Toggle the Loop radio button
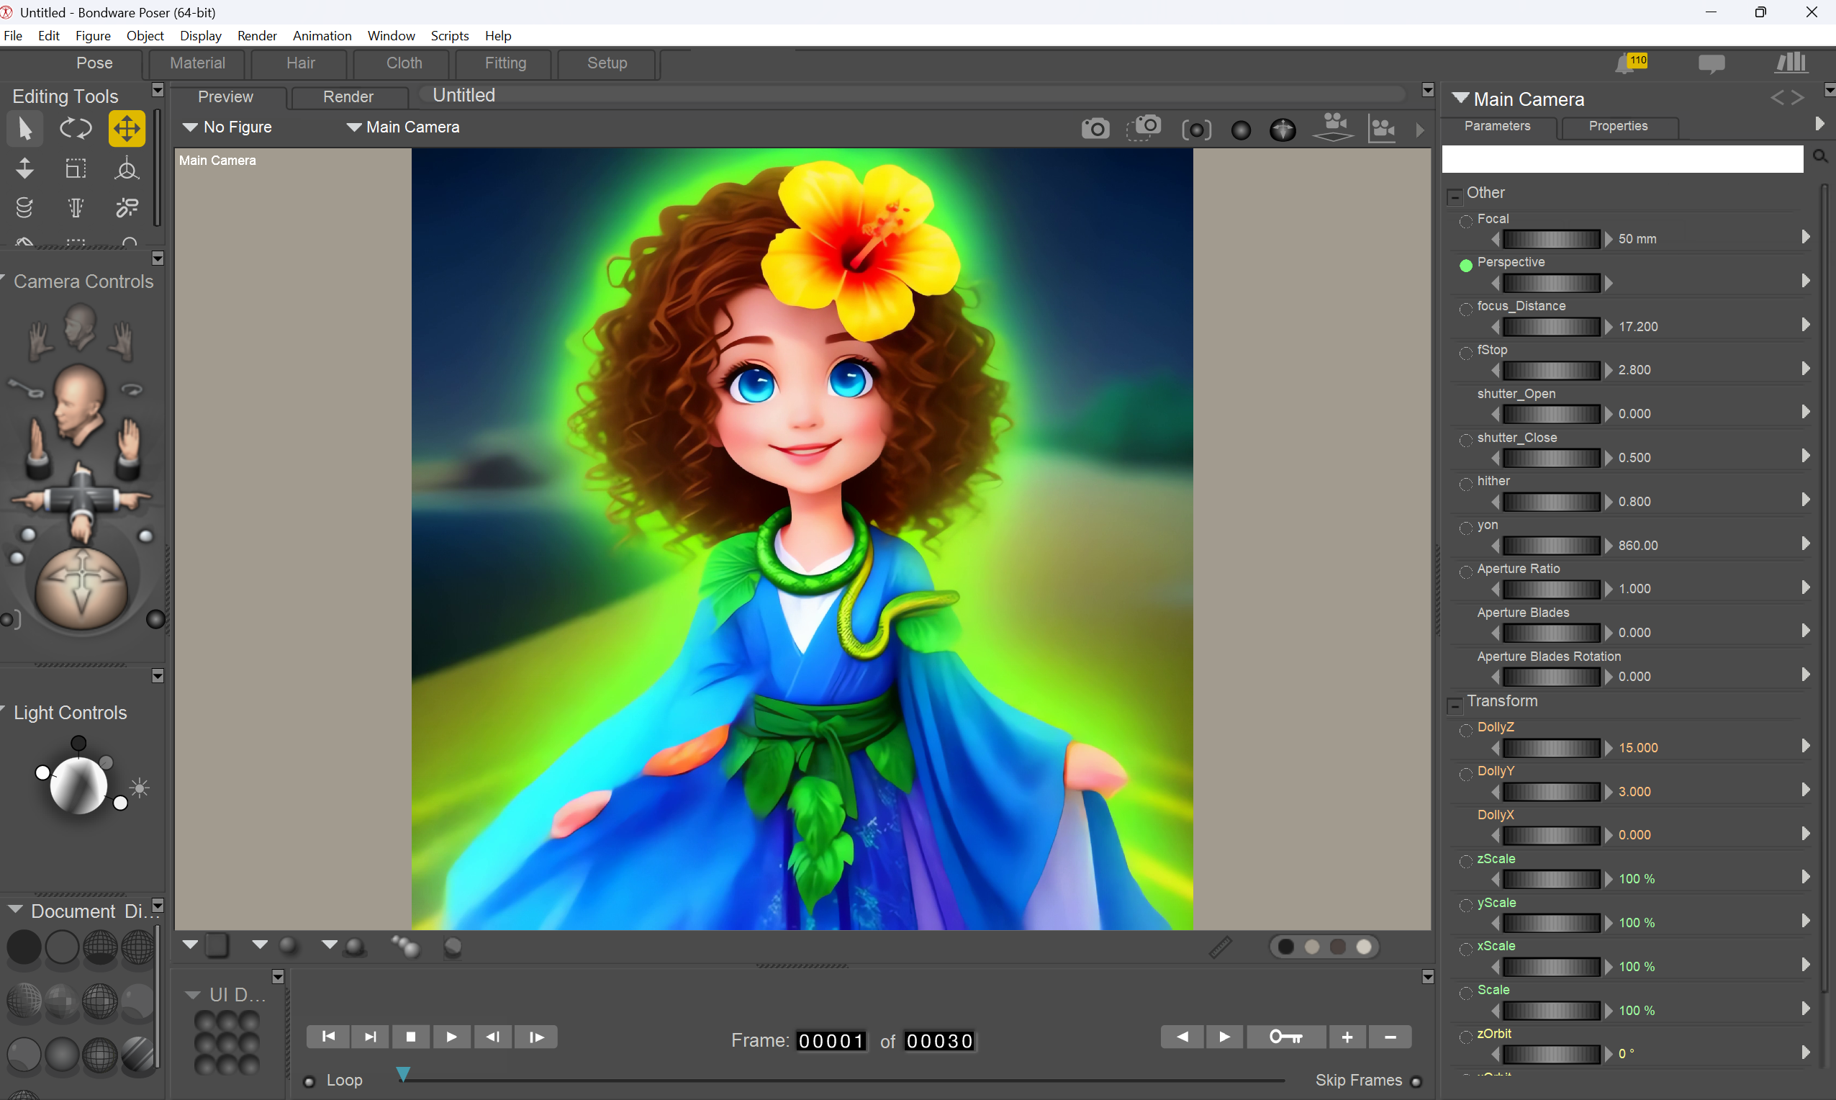The height and width of the screenshot is (1100, 1836). click(309, 1081)
